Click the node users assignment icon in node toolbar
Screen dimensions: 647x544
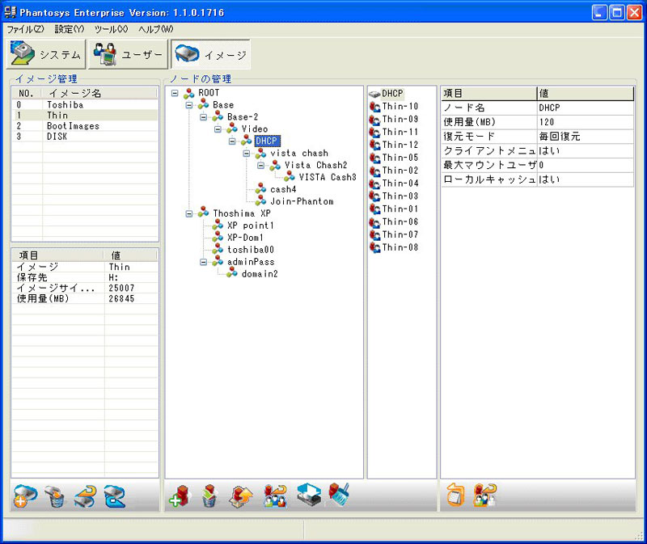click(275, 496)
